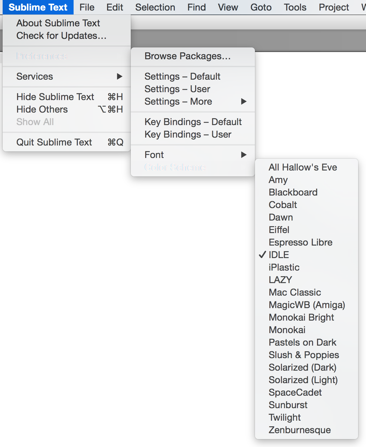The width and height of the screenshot is (366, 447).
Task: Quit Sublime Text
Action: coord(54,142)
